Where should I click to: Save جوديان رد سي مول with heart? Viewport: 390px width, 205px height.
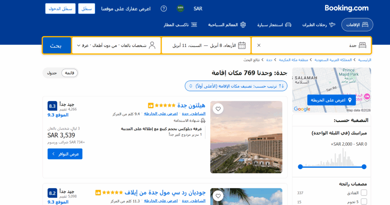point(218,196)
